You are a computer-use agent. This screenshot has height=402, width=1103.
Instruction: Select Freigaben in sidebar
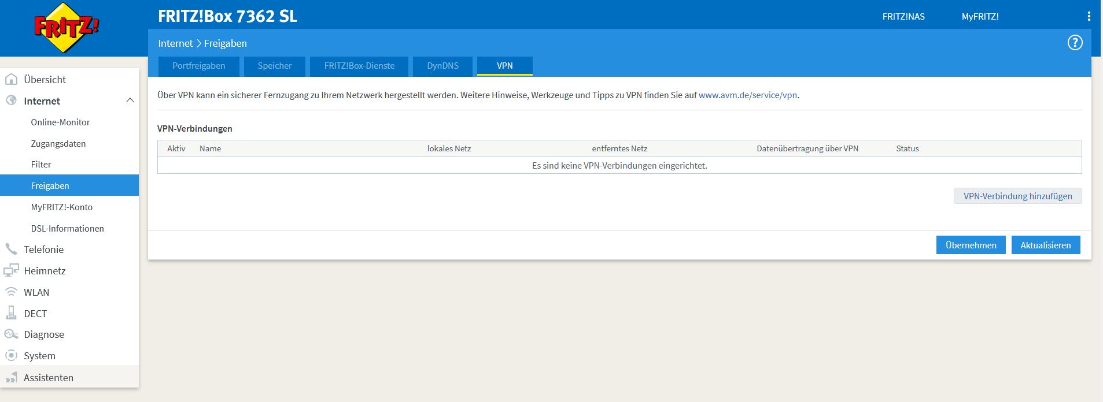69,185
